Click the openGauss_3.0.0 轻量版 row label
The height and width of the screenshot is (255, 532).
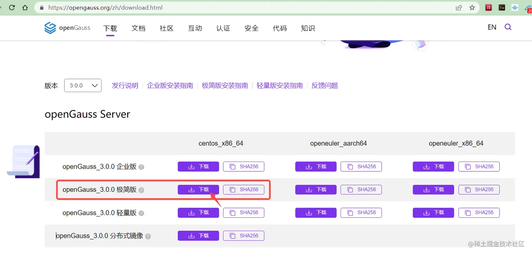pos(100,213)
